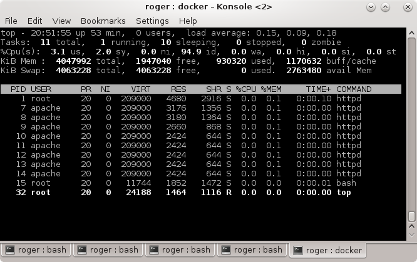Click RES value 4680 in PID 1 row
This screenshot has height=262, width=417.
click(x=176, y=99)
